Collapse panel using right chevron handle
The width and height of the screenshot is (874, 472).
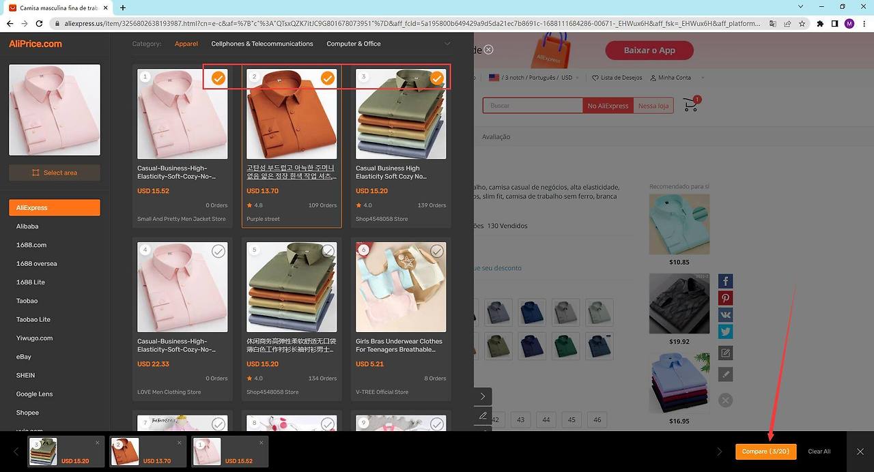pos(483,396)
